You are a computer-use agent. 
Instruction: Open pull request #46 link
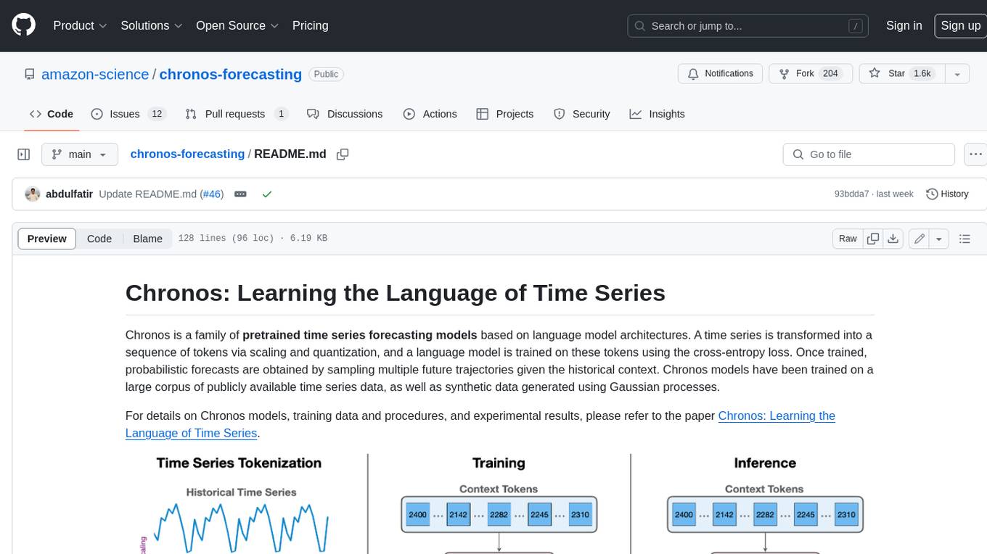coord(212,194)
